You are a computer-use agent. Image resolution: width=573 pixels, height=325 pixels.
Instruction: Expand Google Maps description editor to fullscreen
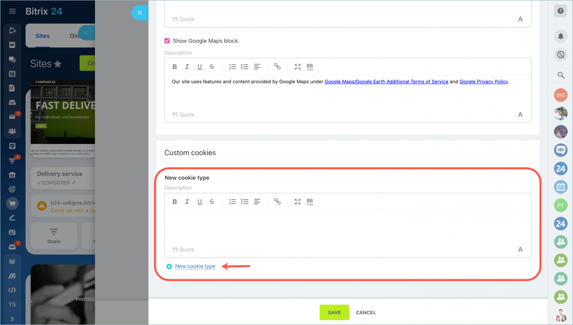(x=298, y=67)
